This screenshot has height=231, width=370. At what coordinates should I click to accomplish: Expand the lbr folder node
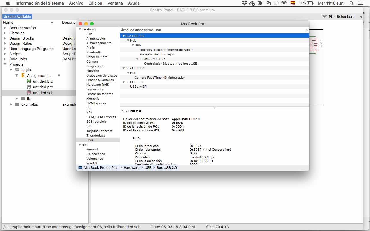tap(17, 98)
